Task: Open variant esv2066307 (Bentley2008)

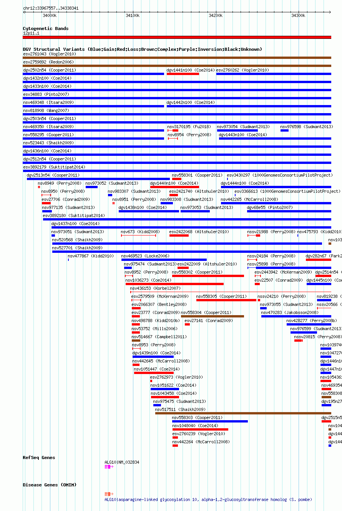Action: coord(159,304)
